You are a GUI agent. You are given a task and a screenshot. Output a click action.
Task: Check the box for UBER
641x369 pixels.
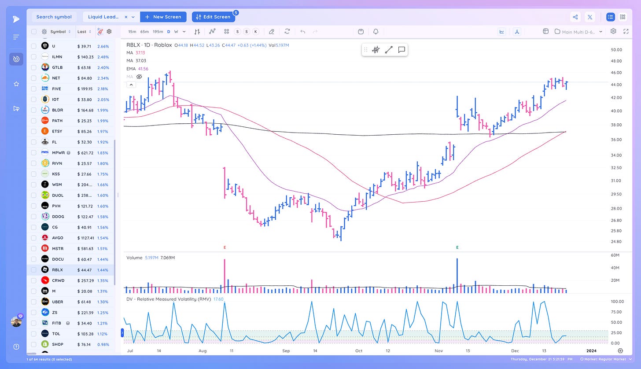tap(34, 302)
